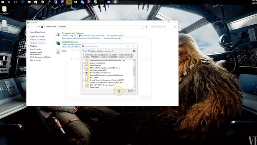Click Refresh button beside address bar
The image size is (257, 145).
click(147, 27)
